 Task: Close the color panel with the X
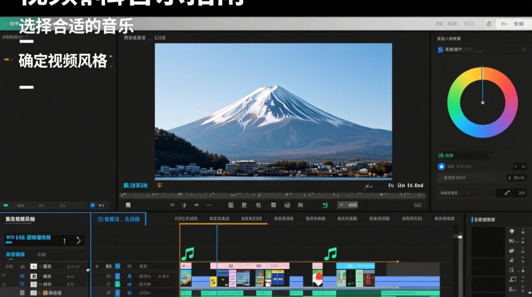click(x=524, y=50)
